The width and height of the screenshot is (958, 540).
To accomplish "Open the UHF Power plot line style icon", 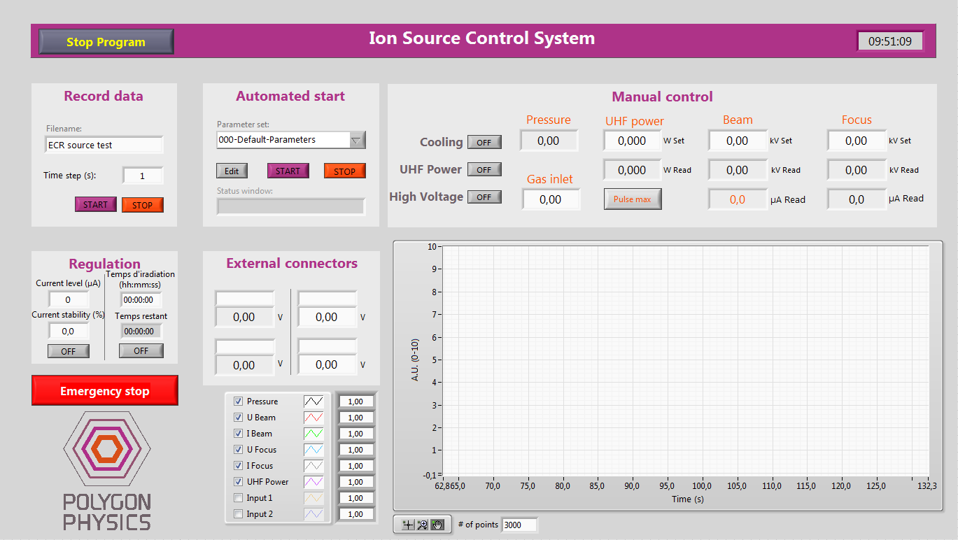I will point(314,482).
